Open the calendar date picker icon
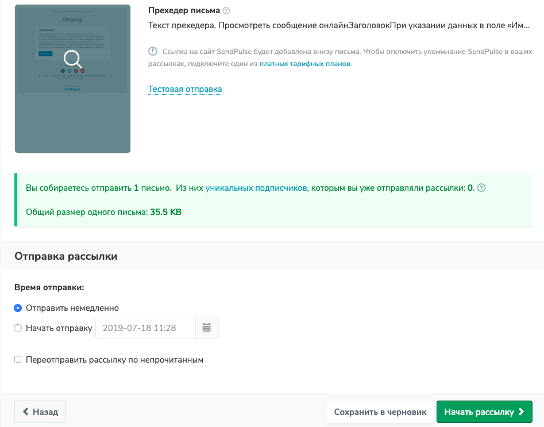544x427 pixels. tap(207, 328)
